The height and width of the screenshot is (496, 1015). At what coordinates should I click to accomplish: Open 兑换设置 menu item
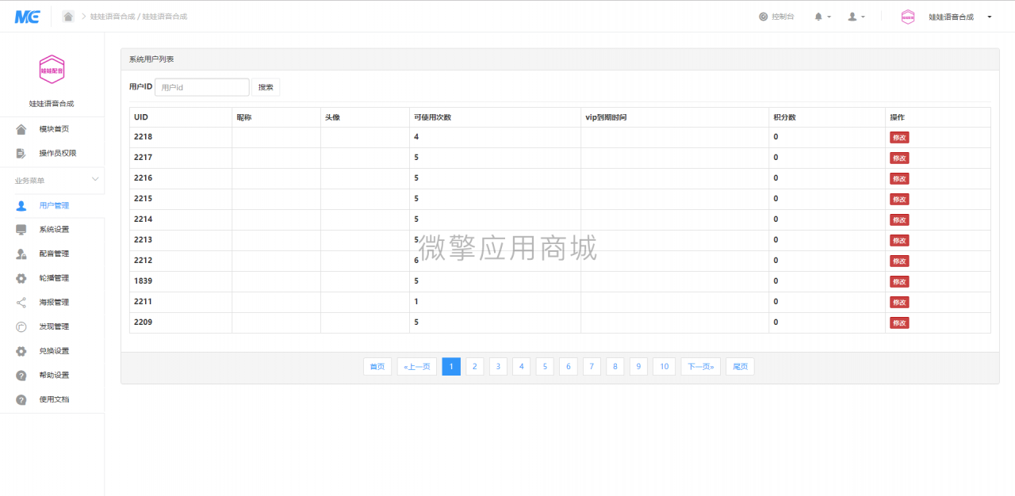tap(52, 351)
